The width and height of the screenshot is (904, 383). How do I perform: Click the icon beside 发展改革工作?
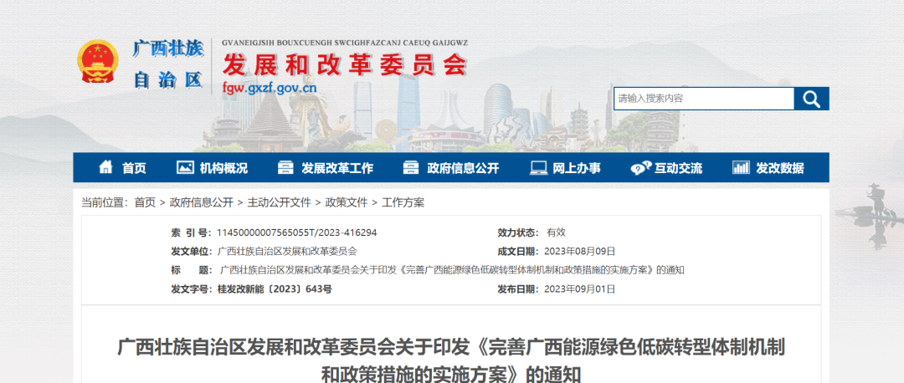pos(285,167)
